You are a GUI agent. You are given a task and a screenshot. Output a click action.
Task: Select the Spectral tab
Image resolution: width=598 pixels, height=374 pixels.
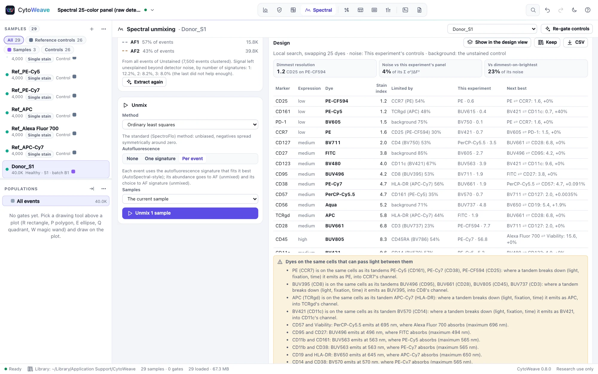tap(319, 10)
